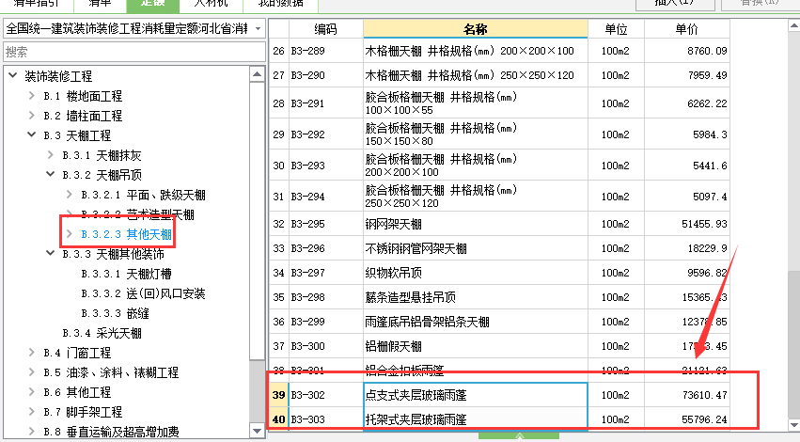Click the 单位 column header
This screenshot has height=442, width=800.
[x=616, y=29]
